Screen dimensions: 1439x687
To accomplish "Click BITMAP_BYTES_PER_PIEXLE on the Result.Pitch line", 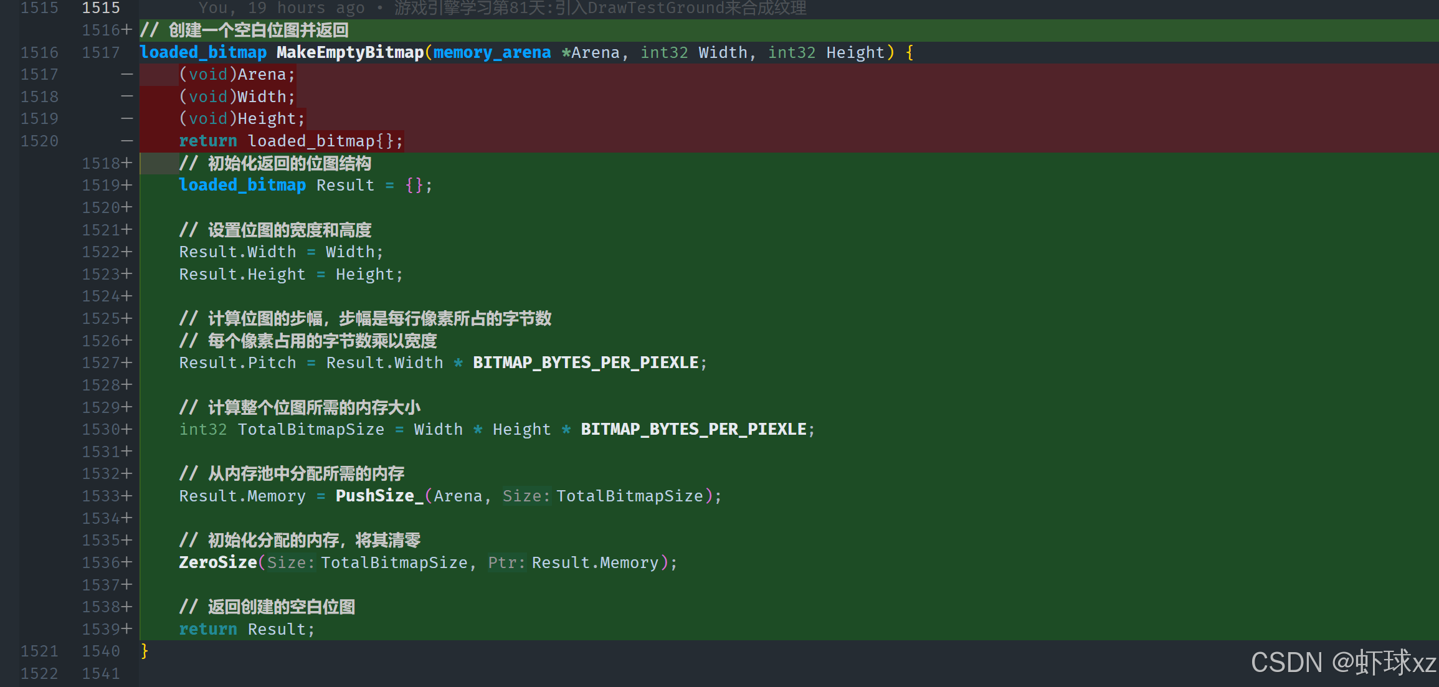I will 586,363.
